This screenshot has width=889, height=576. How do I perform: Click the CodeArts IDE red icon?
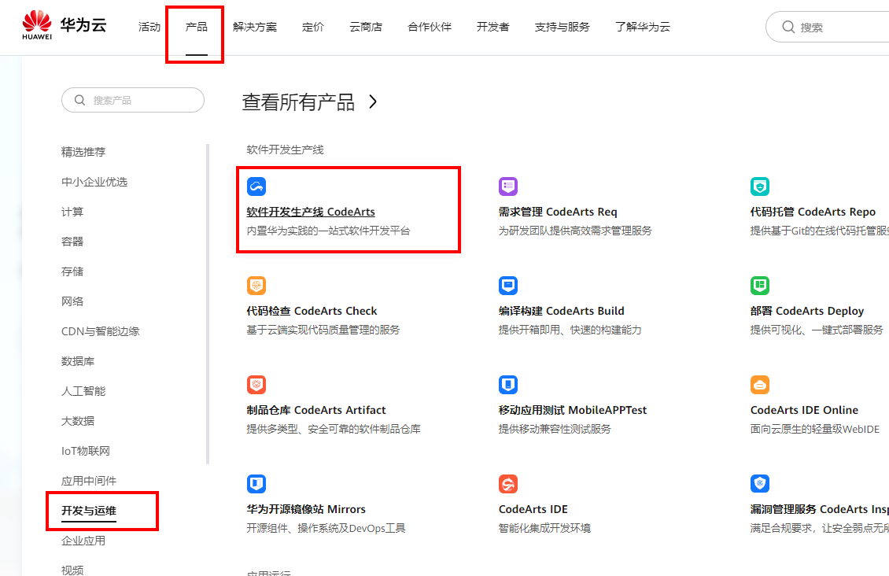[508, 484]
